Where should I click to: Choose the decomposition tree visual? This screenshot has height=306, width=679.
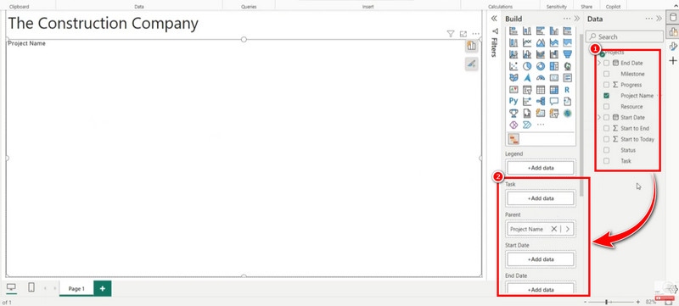(x=541, y=101)
